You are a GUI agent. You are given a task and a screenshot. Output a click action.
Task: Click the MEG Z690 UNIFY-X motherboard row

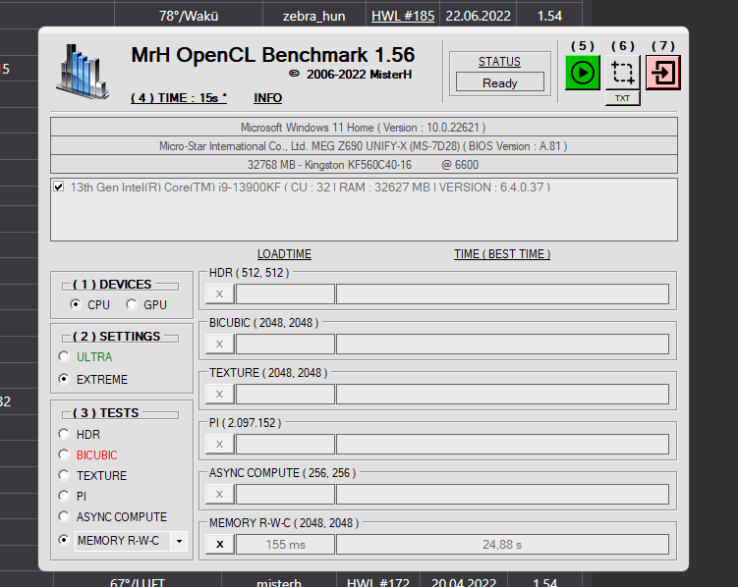(x=364, y=146)
